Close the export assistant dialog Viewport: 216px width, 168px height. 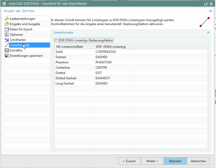211,4
